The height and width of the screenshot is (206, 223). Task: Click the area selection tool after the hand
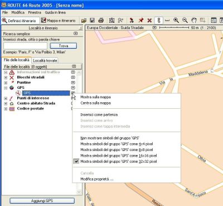202,21
